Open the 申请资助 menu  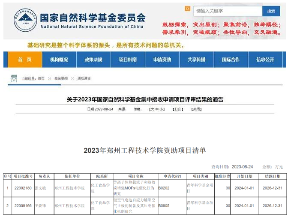[162, 59]
